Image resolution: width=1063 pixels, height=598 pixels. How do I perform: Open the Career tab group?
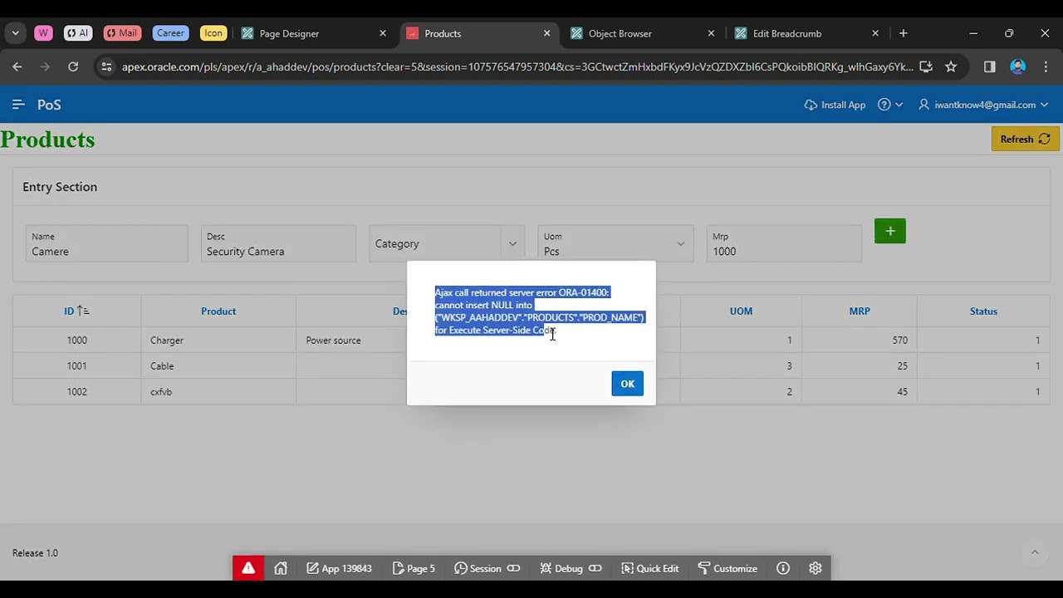pyautogui.click(x=170, y=33)
